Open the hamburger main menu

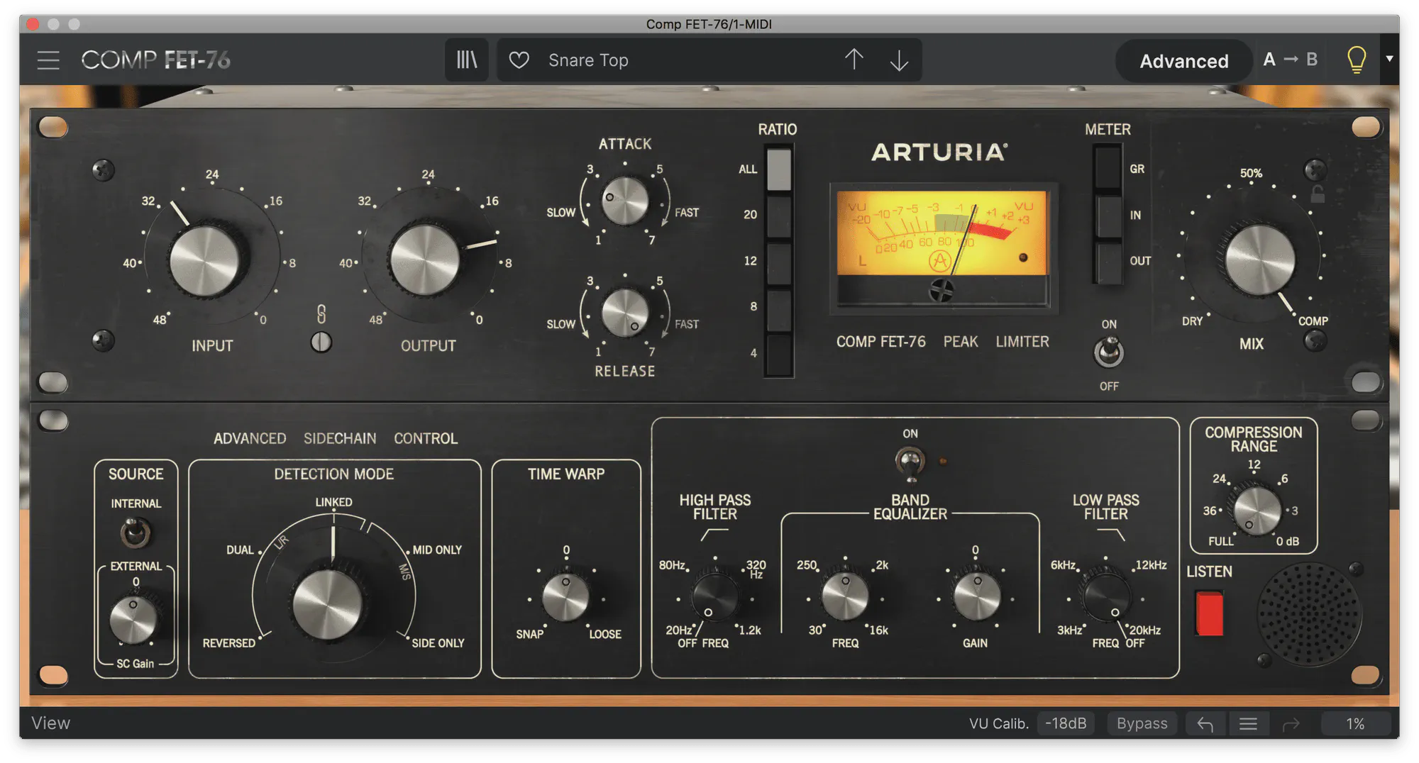pos(48,60)
